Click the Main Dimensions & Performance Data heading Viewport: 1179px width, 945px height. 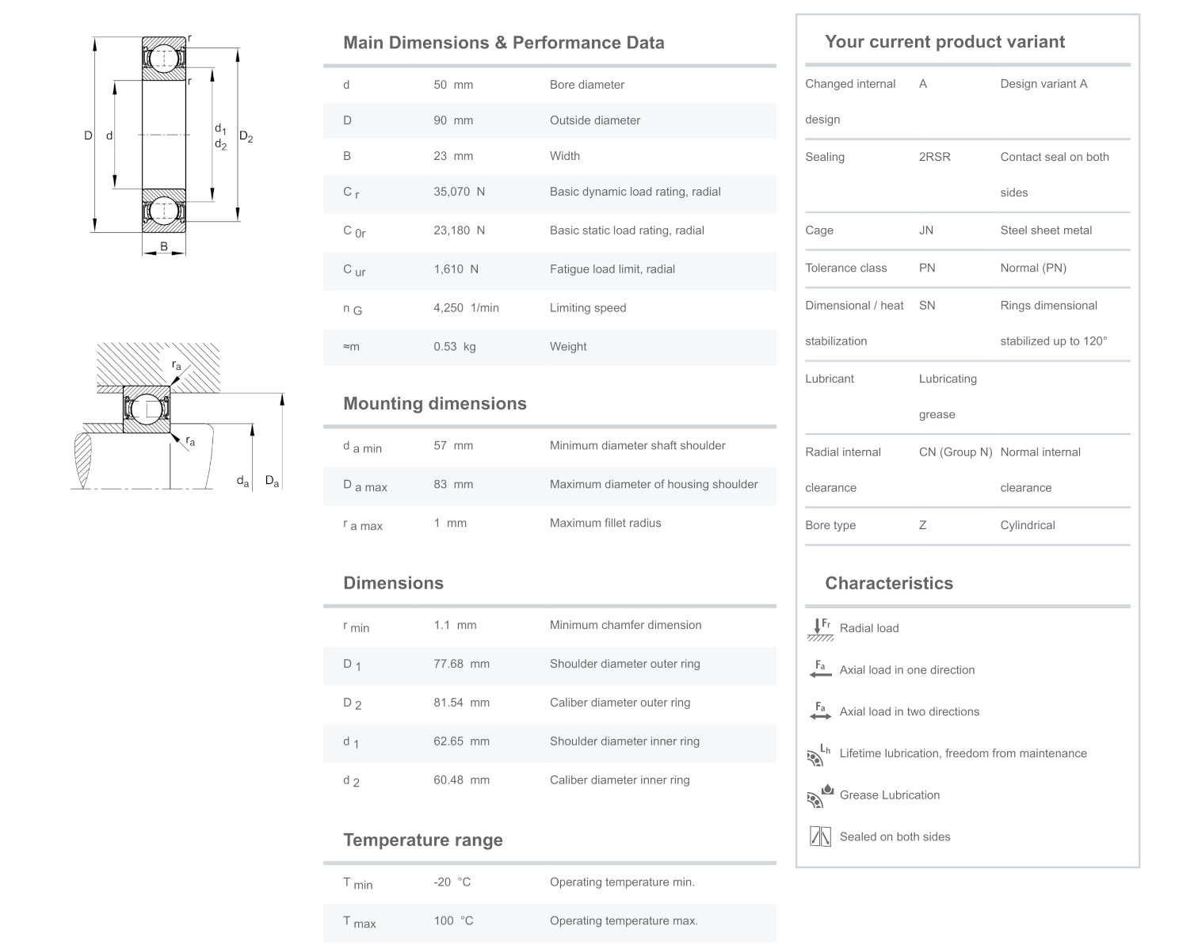click(503, 43)
